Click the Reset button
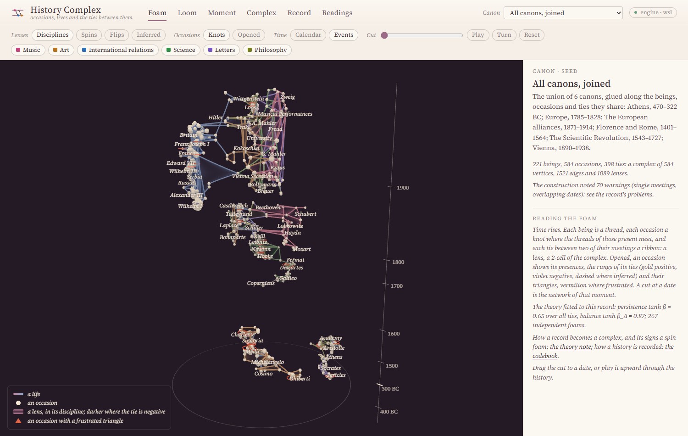The height and width of the screenshot is (436, 688). tap(532, 35)
